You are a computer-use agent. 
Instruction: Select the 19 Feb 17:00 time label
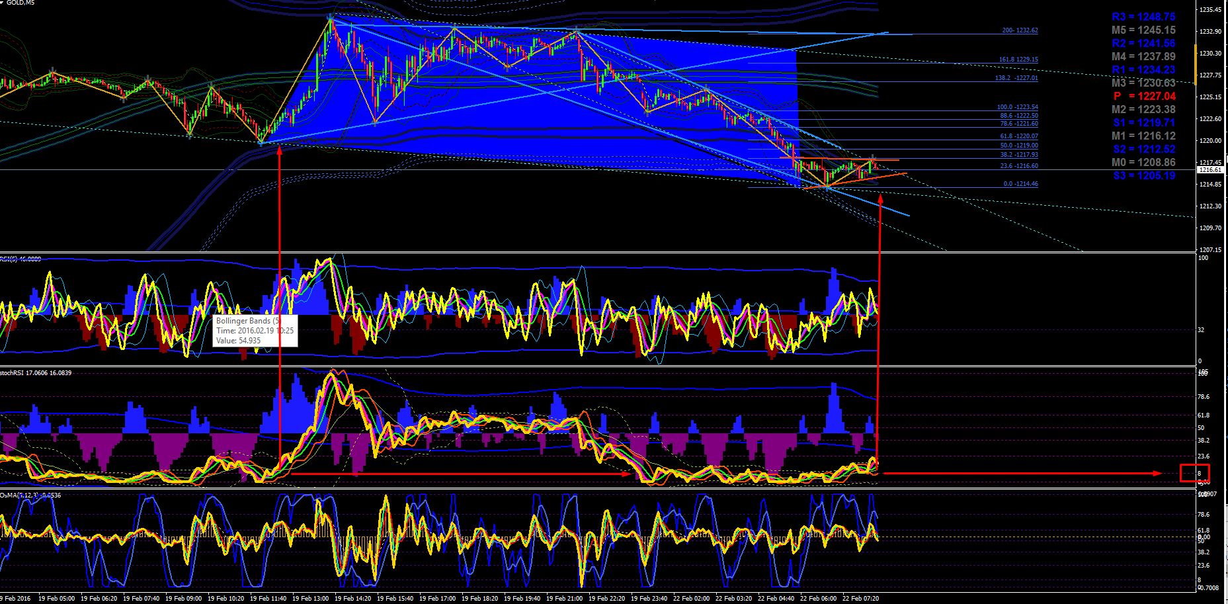click(x=437, y=599)
